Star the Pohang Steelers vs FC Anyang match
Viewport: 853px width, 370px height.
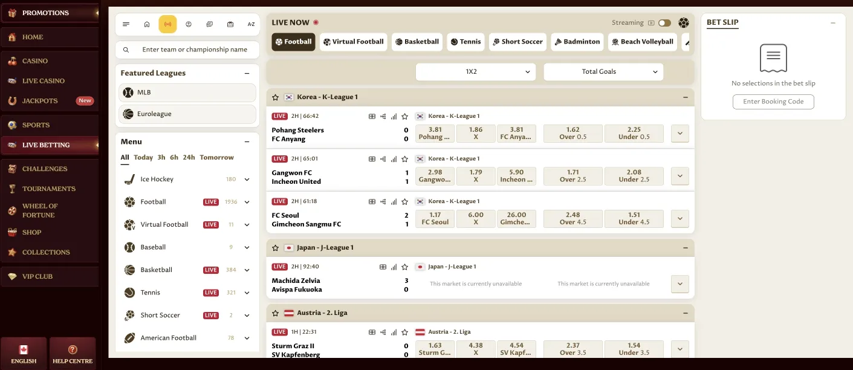point(405,116)
